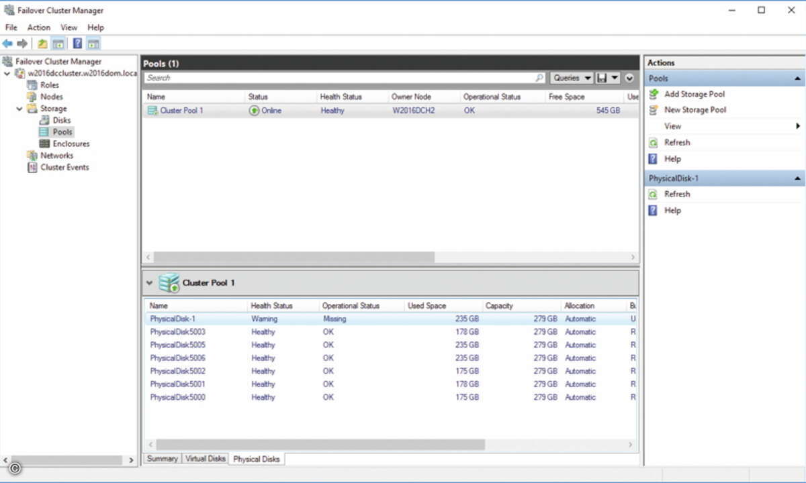
Task: Select the PhysicalDisk5000 row
Action: point(390,397)
